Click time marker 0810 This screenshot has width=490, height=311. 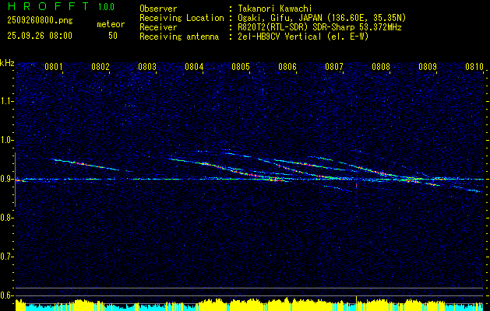474,67
